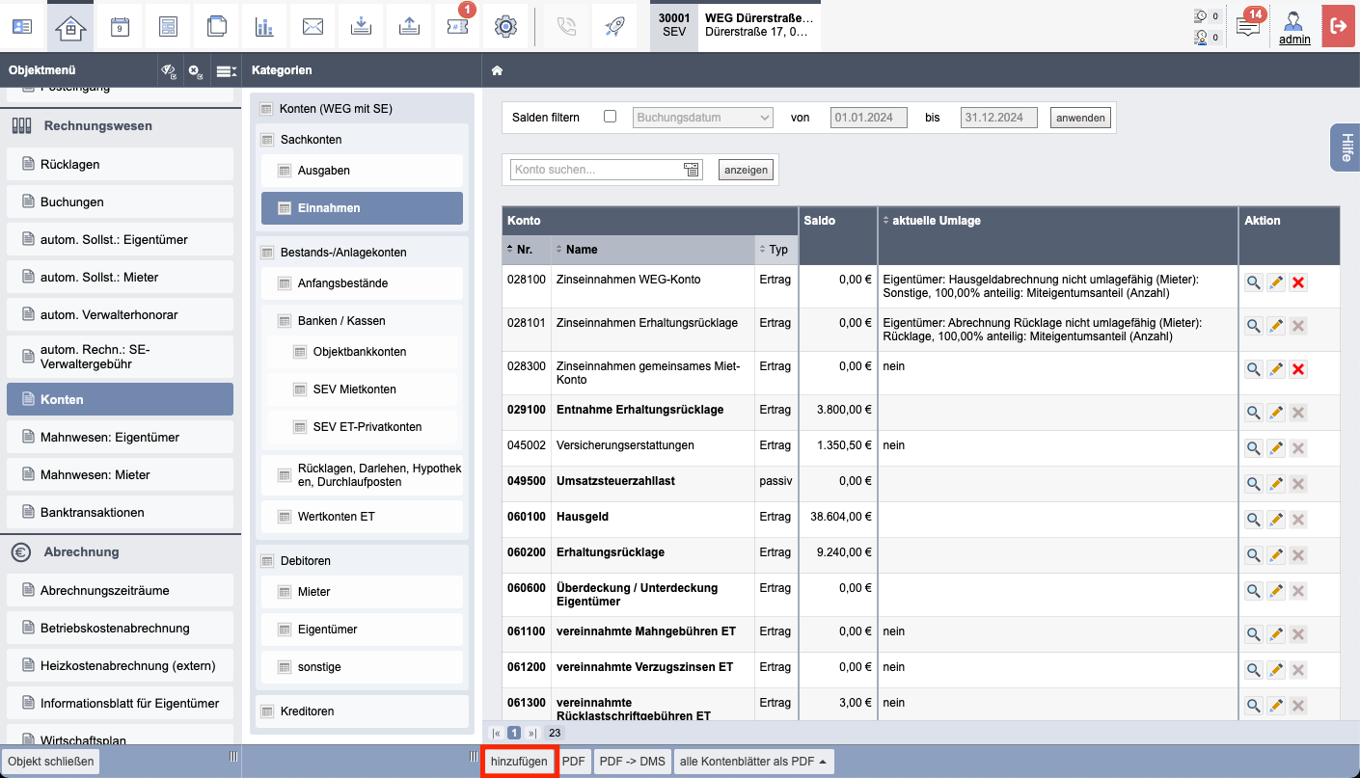View details magnifier for Hausgeld account

1253,520
